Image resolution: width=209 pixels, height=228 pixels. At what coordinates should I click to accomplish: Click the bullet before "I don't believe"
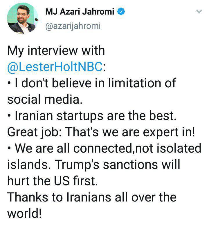(x=9, y=84)
